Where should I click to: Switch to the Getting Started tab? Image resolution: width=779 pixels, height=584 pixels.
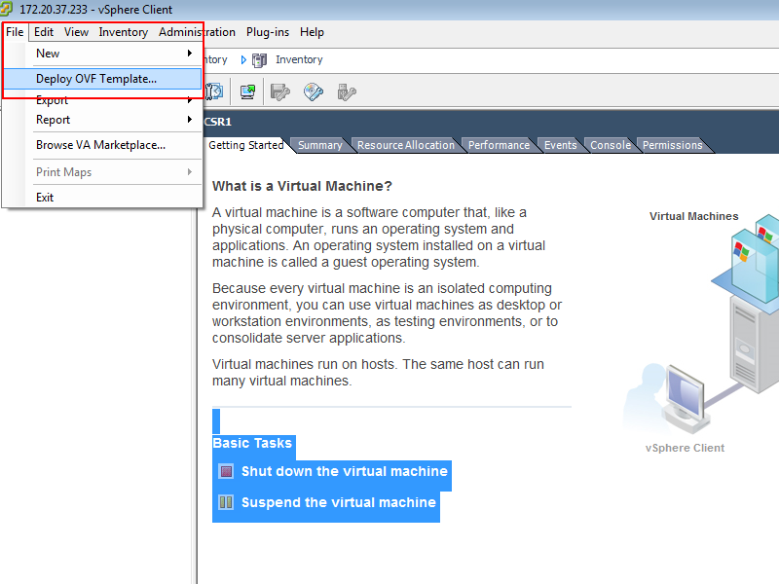coord(246,145)
